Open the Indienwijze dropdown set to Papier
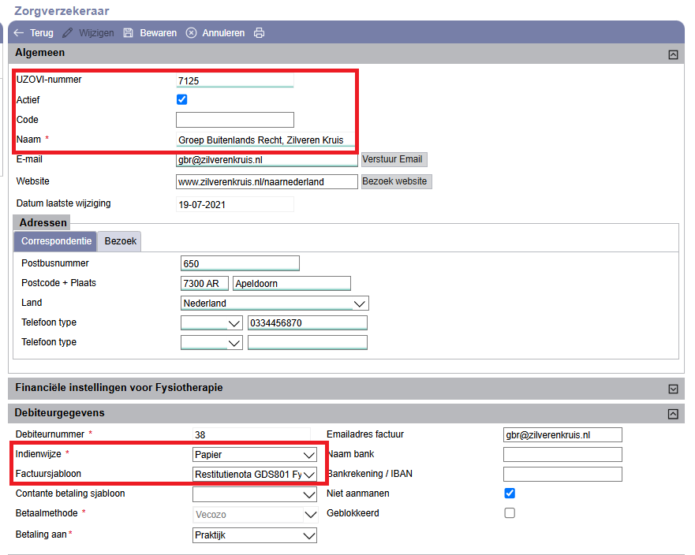Viewport: 695px width, 555px height. click(x=255, y=455)
